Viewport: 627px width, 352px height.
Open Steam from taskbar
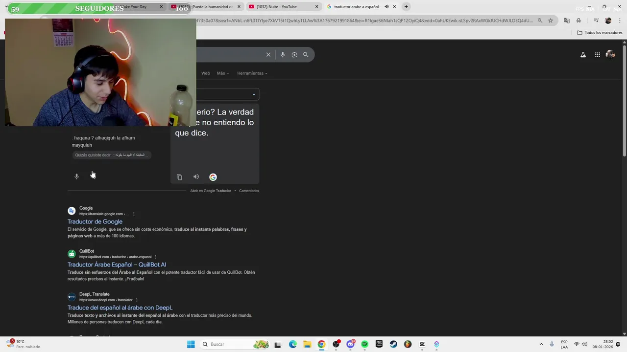pos(393,344)
